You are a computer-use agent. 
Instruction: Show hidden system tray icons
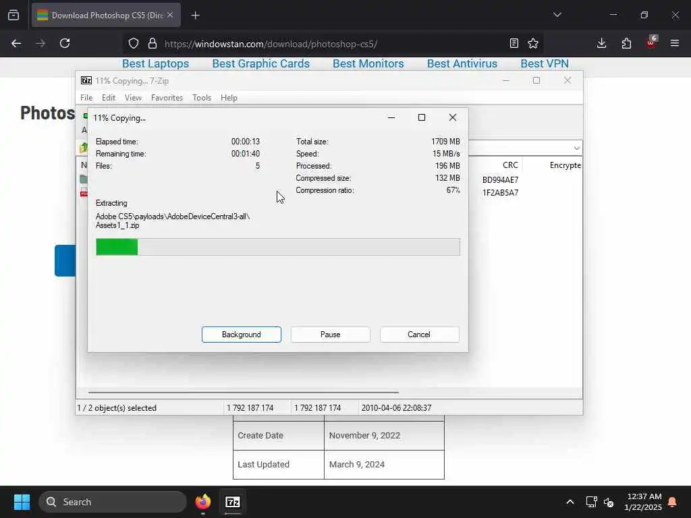click(570, 502)
